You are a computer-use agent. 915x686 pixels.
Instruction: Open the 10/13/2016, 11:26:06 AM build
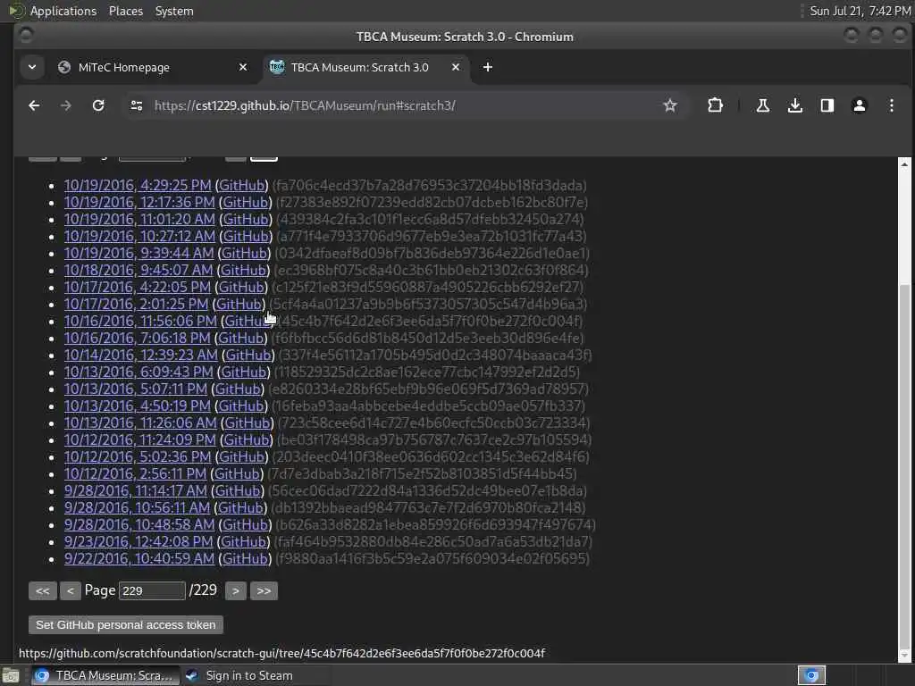pyautogui.click(x=140, y=422)
